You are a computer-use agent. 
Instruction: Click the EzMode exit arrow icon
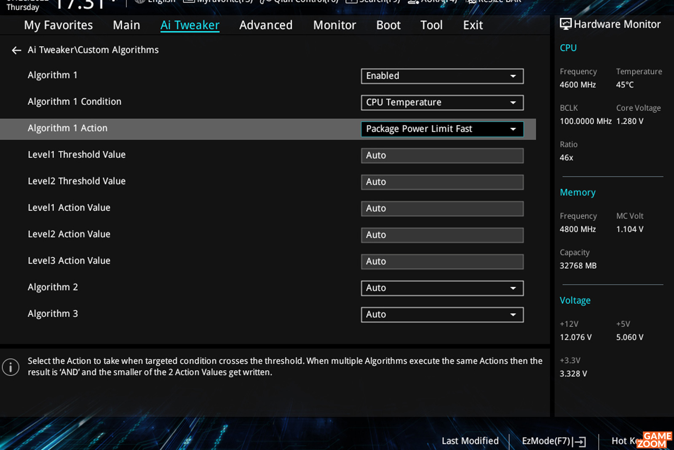pyautogui.click(x=580, y=442)
